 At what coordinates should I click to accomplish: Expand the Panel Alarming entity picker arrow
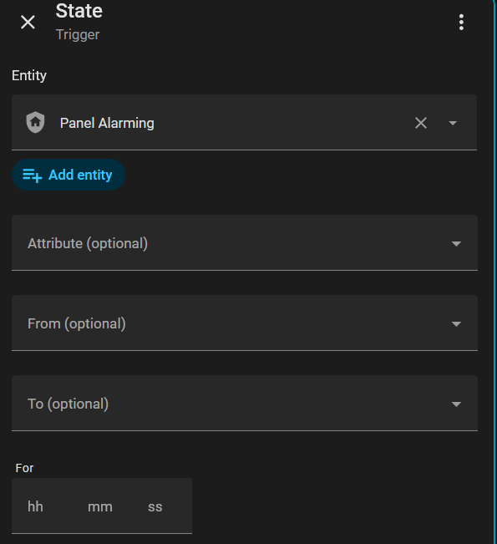coord(453,123)
